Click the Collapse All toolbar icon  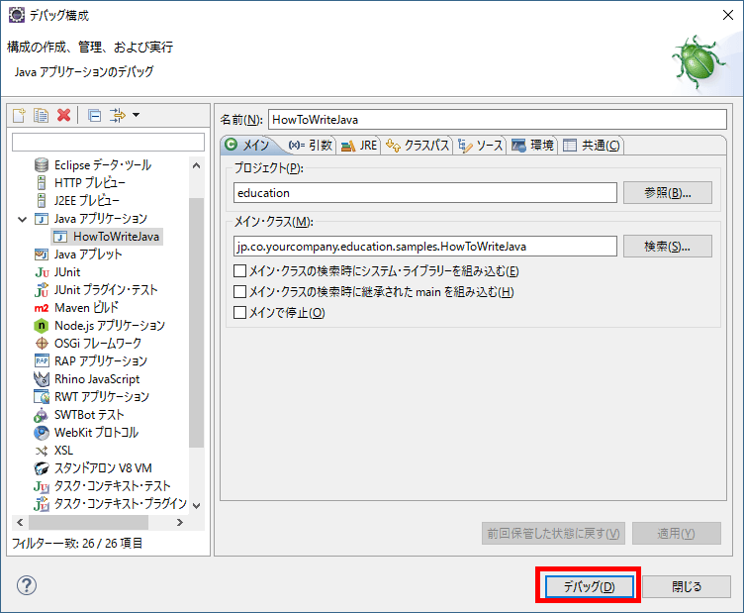coord(94,116)
